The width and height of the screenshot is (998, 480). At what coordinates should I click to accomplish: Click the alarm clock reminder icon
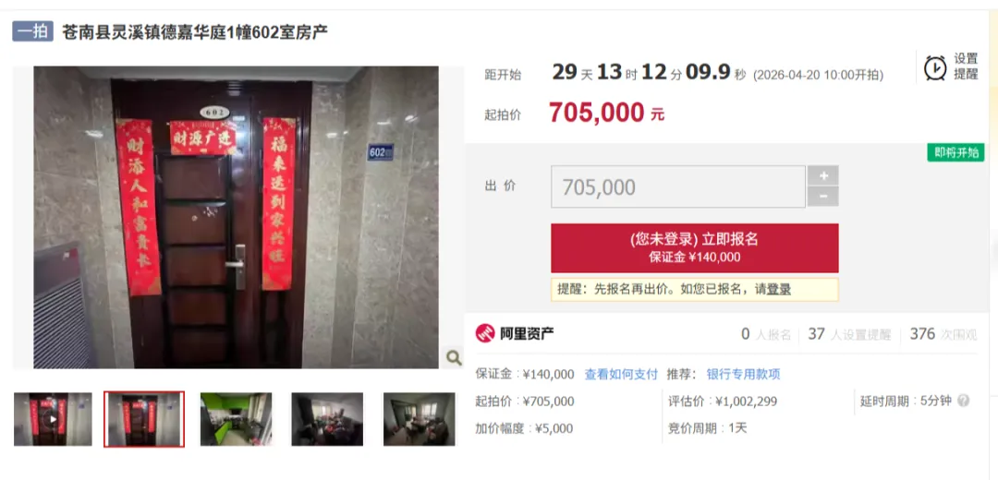tap(935, 66)
